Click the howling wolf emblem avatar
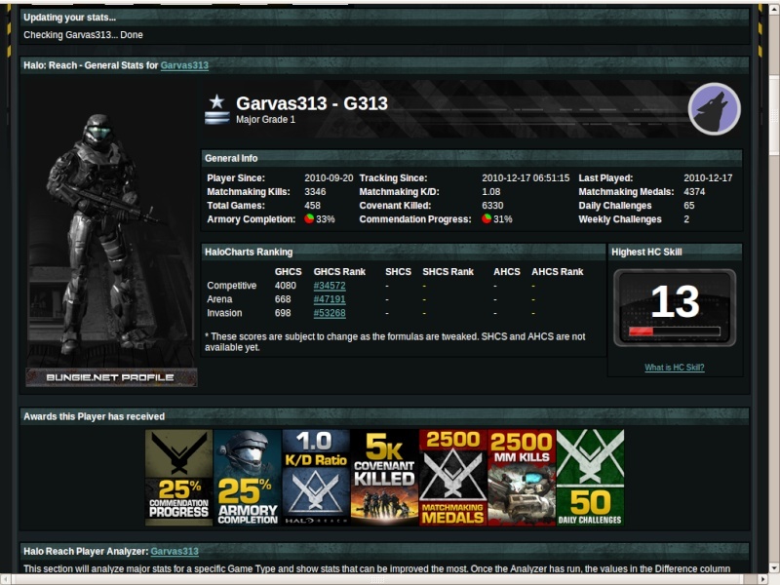The height and width of the screenshot is (585, 780). tap(715, 109)
